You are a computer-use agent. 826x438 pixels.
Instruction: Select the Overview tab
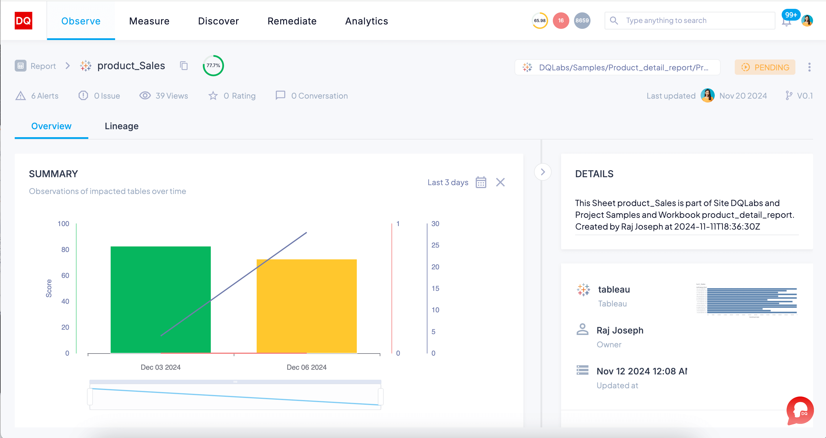51,126
